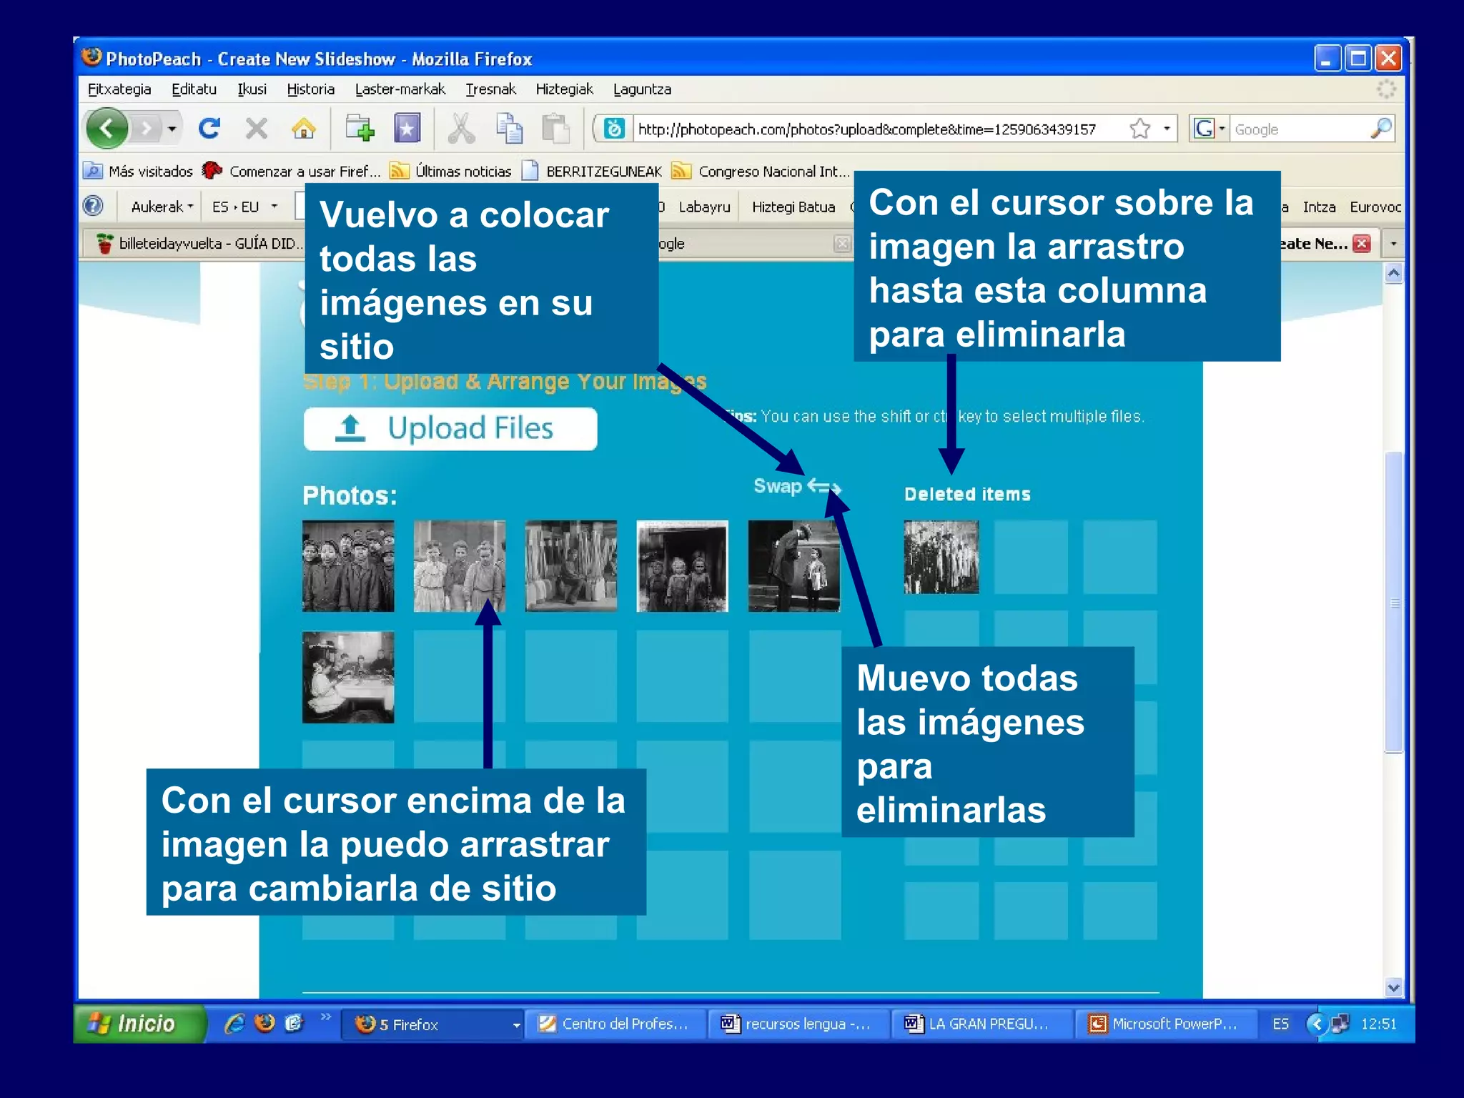The height and width of the screenshot is (1098, 1464).
Task: Click the Forward navigation arrow
Action: 147,129
